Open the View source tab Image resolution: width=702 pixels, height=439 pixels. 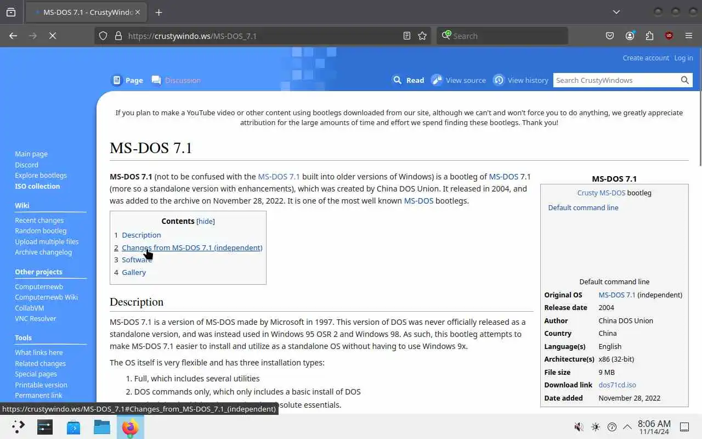[x=458, y=80]
